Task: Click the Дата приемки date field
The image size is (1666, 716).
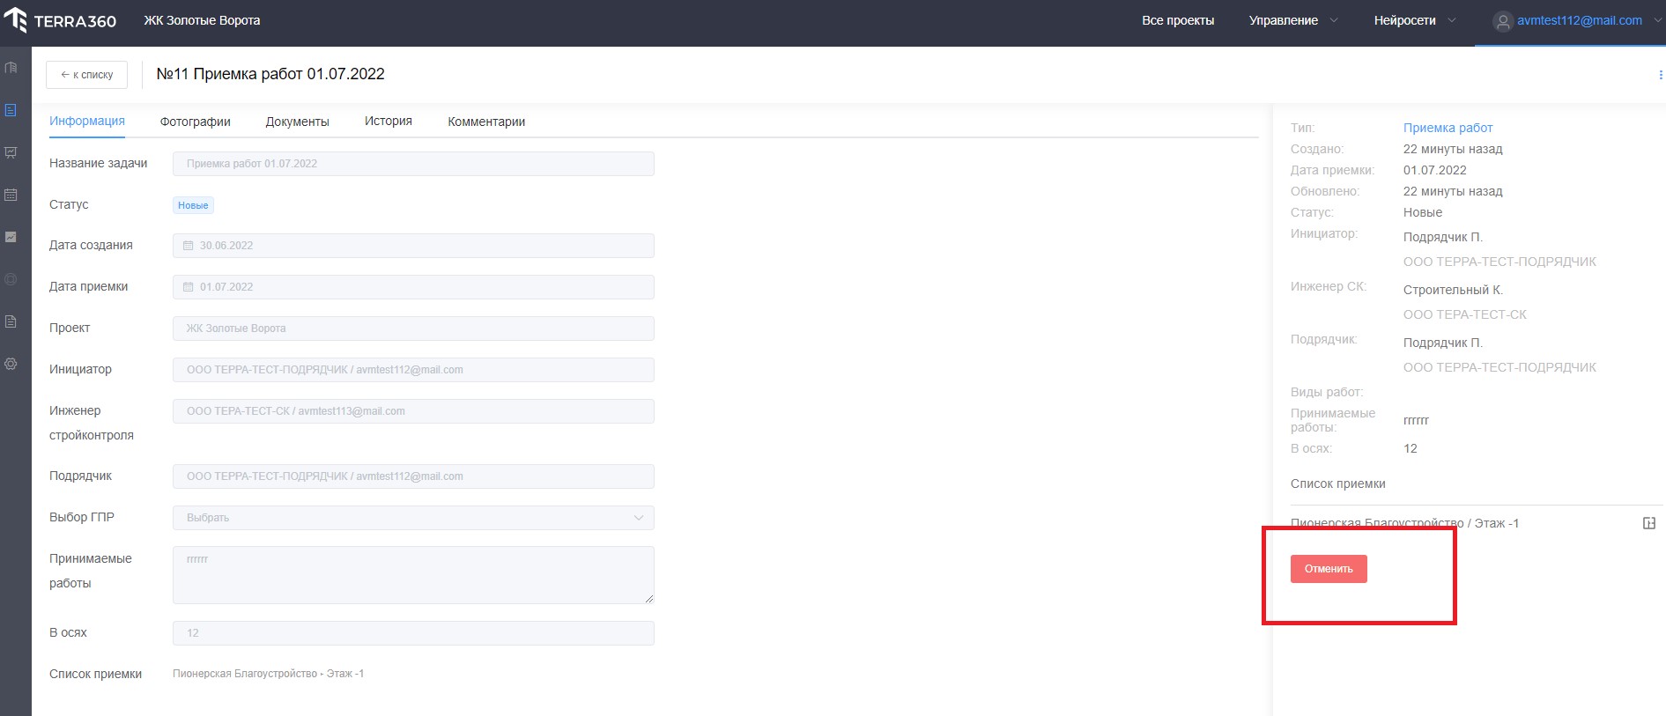Action: tap(413, 287)
